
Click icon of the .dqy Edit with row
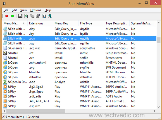[5, 29]
